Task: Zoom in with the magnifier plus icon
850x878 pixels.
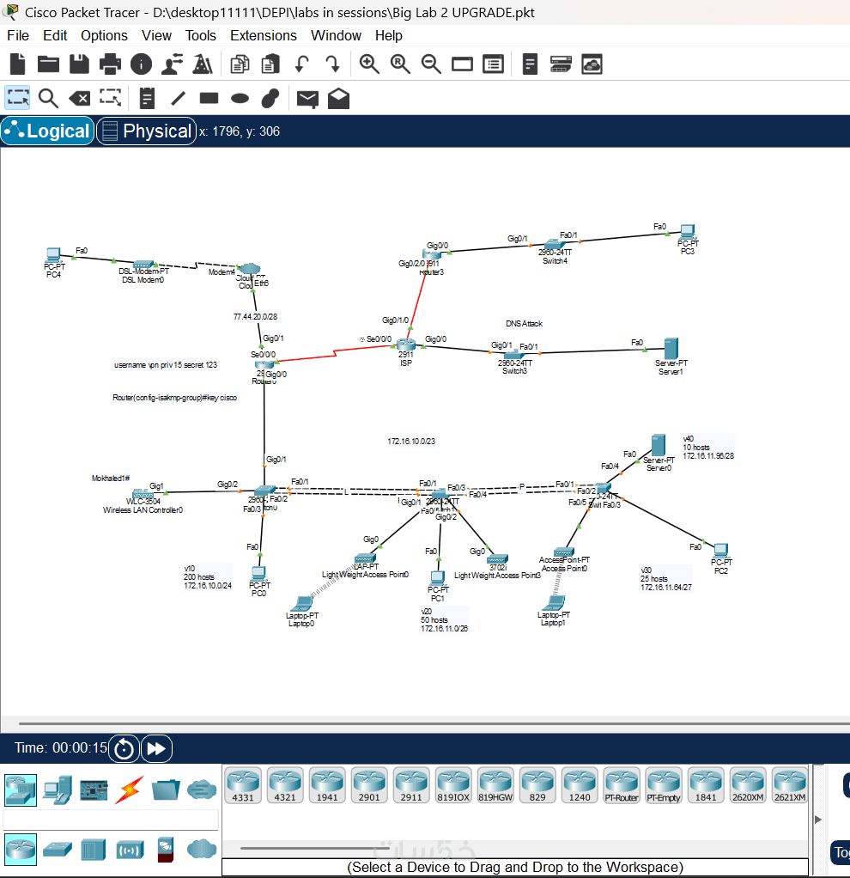Action: [x=369, y=64]
